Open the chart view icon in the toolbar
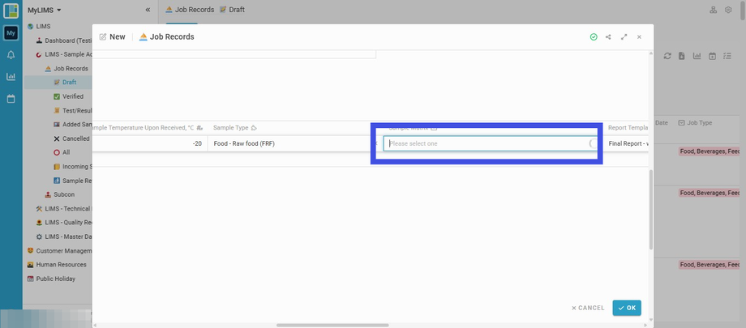 (x=697, y=56)
